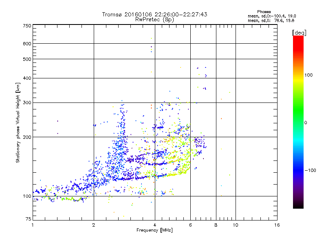Screen dimensions: 326x245
Task: Click the 'Phases' legend heading
Action: [x=264, y=12]
